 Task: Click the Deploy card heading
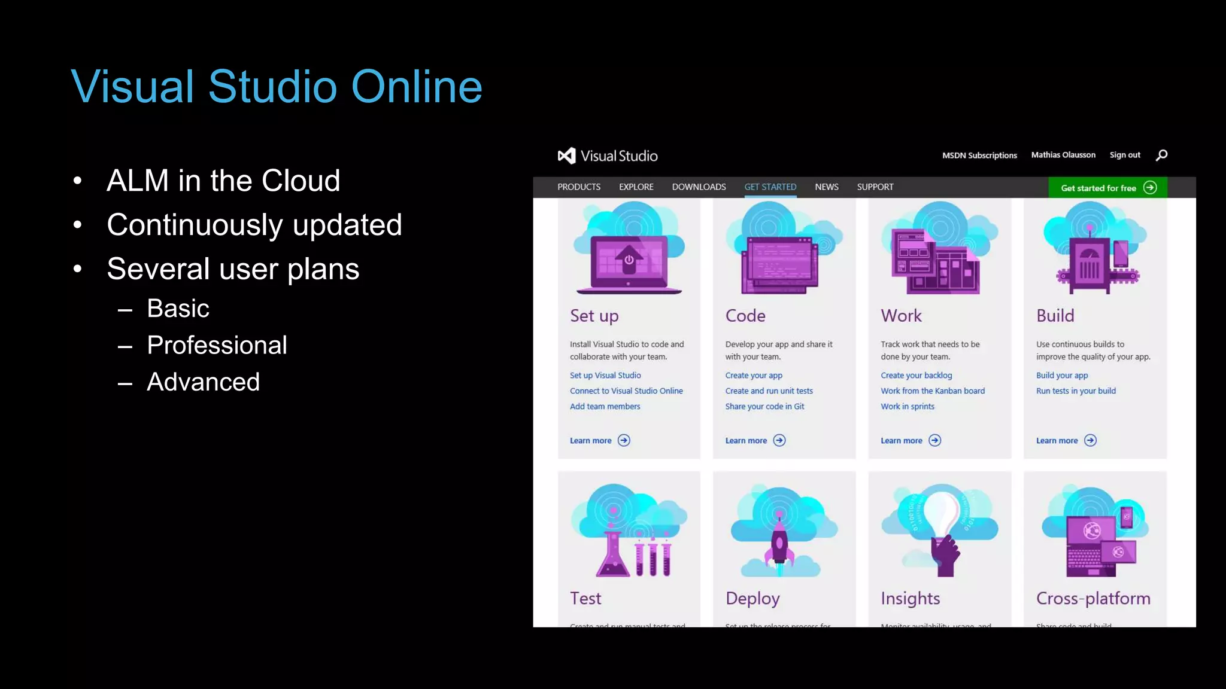point(752,599)
